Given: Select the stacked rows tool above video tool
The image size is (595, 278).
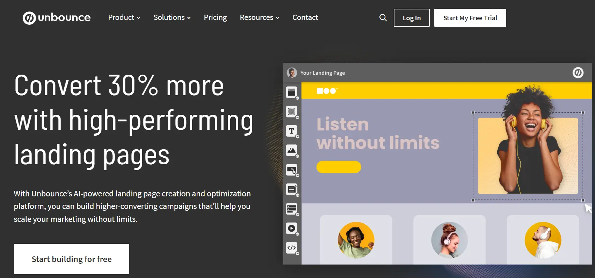Looking at the screenshot, I should (x=292, y=209).
